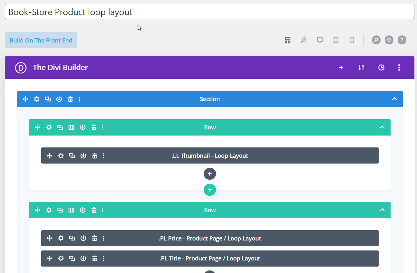417x273 pixels.
Task: Switch to phone preview mode
Action: pyautogui.click(x=352, y=40)
